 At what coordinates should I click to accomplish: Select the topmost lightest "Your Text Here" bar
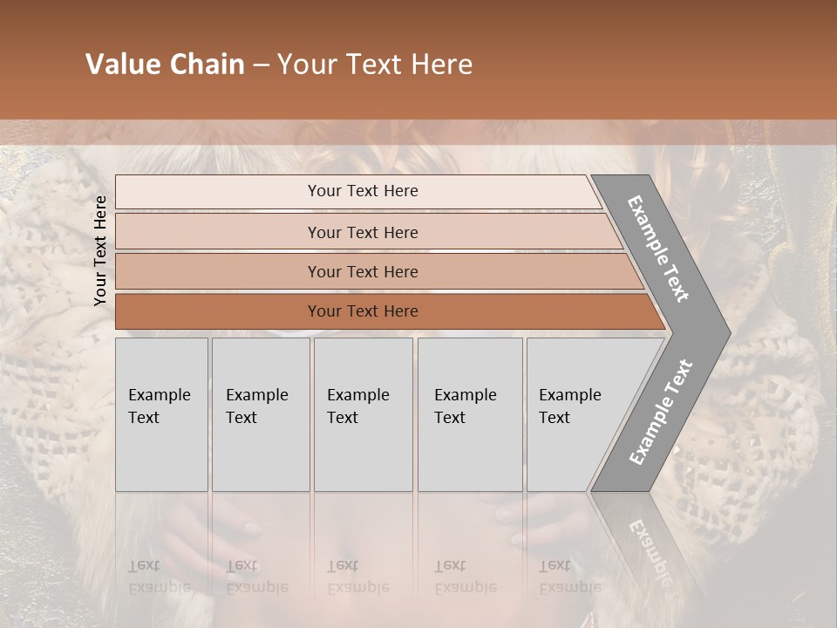(362, 191)
